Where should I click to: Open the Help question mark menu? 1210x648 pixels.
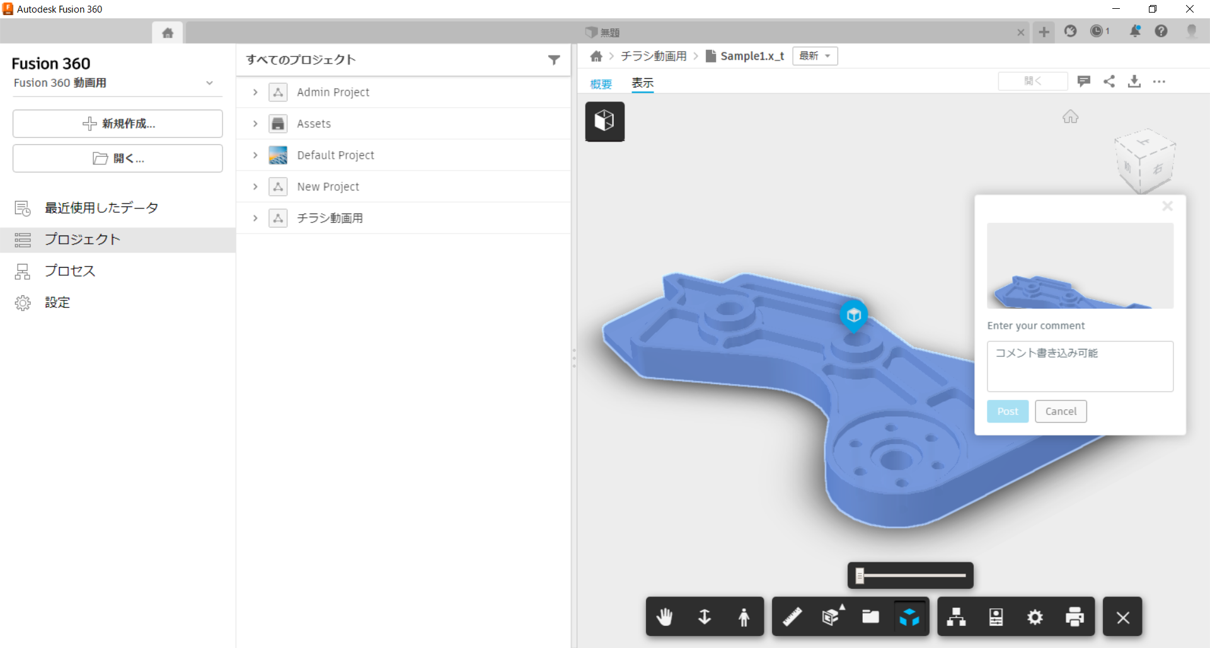click(x=1161, y=31)
